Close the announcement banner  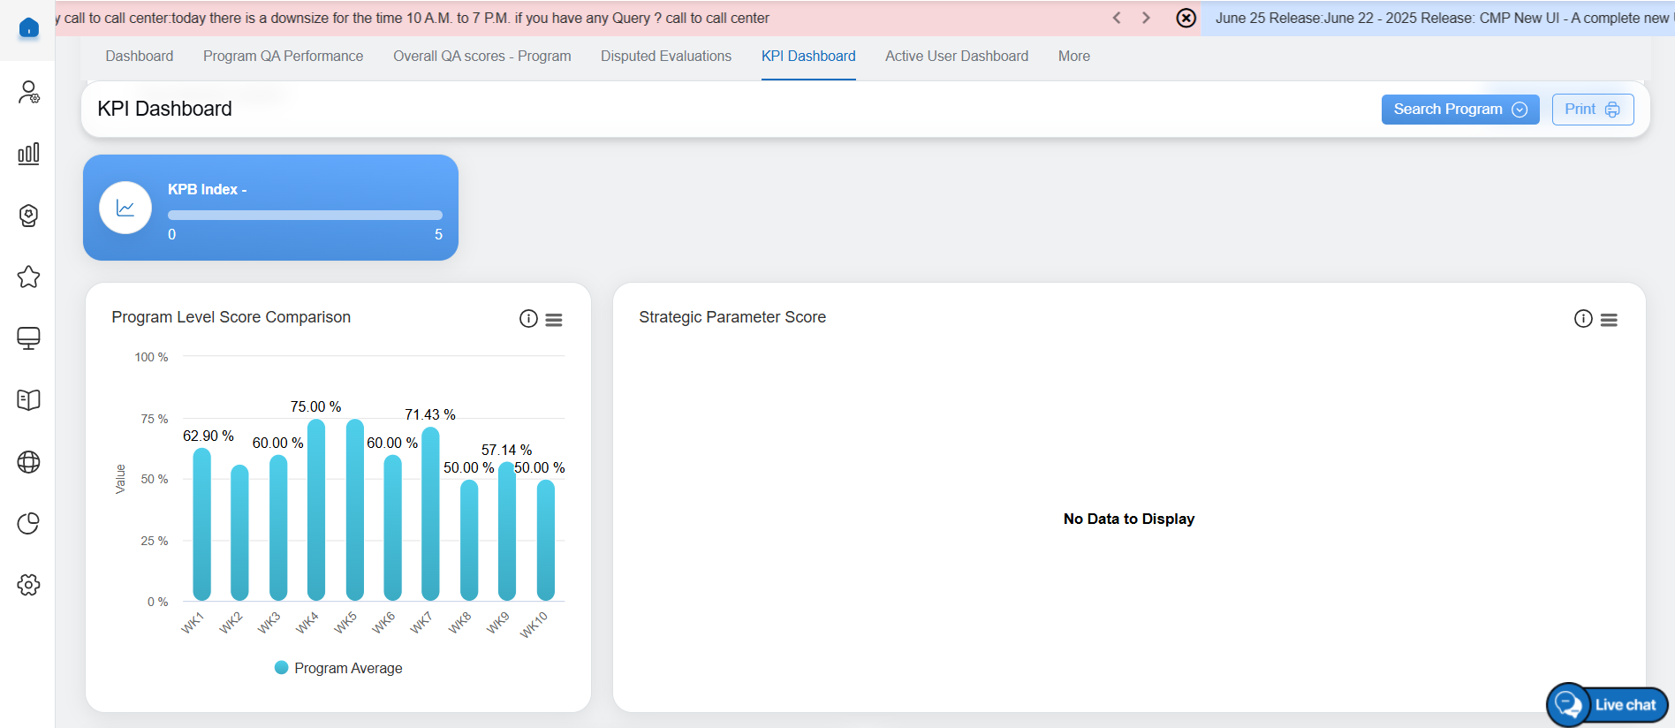point(1186,18)
